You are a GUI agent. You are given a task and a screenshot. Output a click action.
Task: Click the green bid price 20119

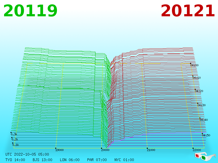click(30, 11)
